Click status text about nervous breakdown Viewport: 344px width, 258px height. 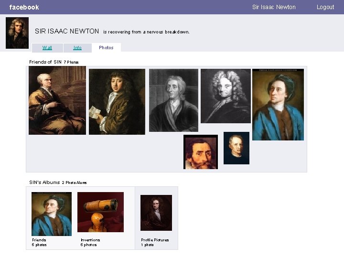click(x=146, y=32)
